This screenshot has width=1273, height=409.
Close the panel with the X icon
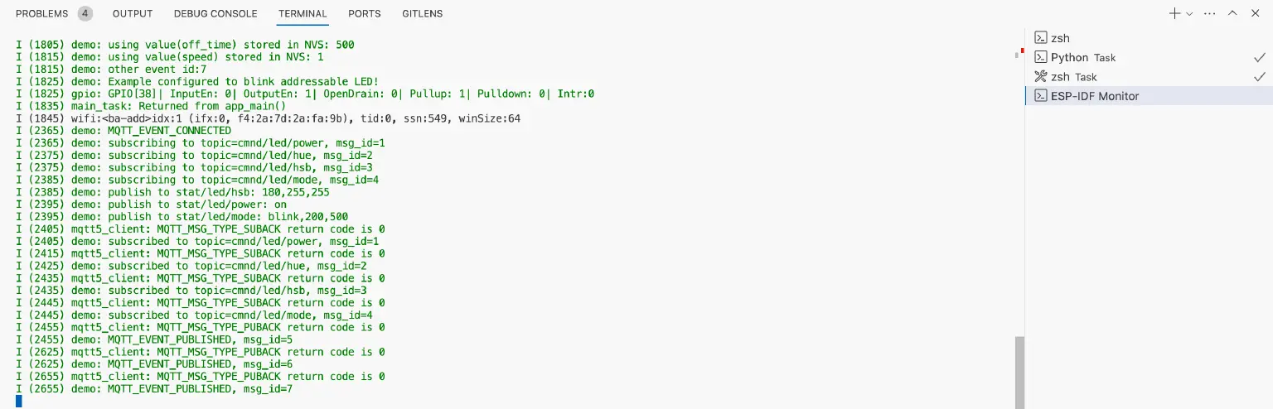(x=1256, y=13)
